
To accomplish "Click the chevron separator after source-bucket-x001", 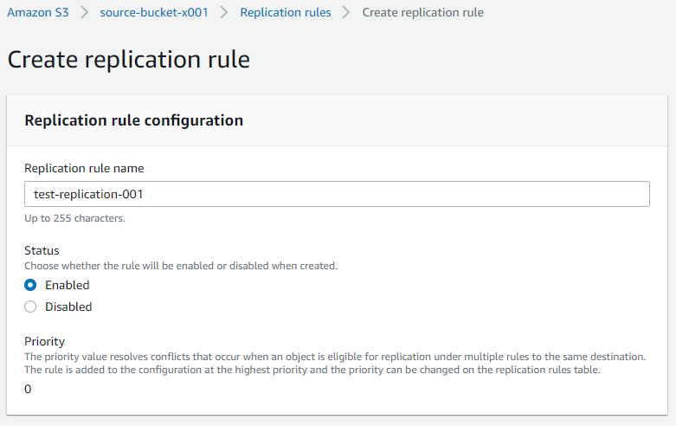I will pyautogui.click(x=224, y=12).
